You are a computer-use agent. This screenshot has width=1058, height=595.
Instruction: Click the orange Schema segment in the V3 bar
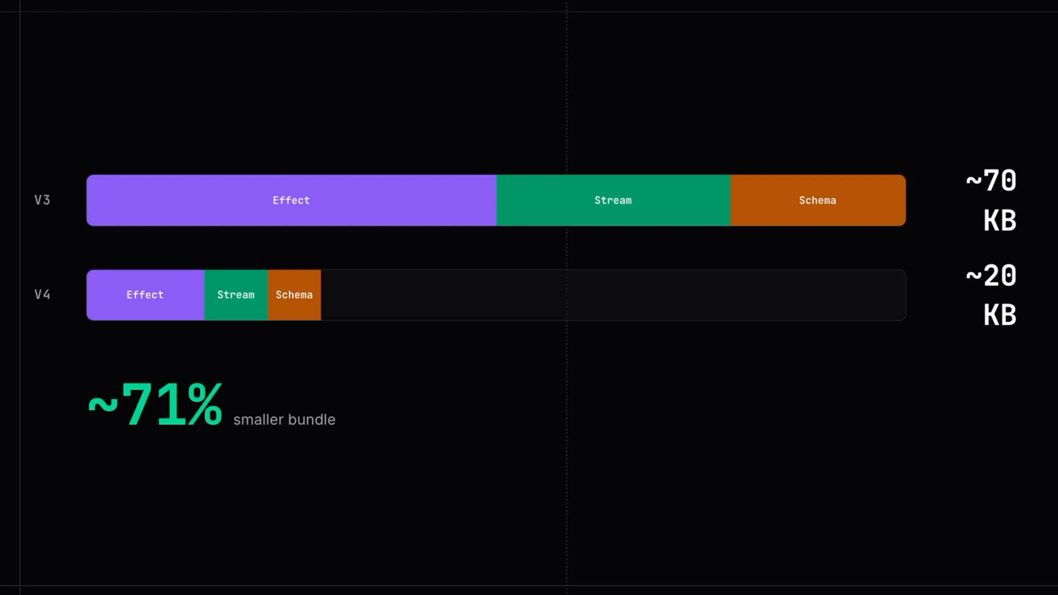(x=818, y=200)
